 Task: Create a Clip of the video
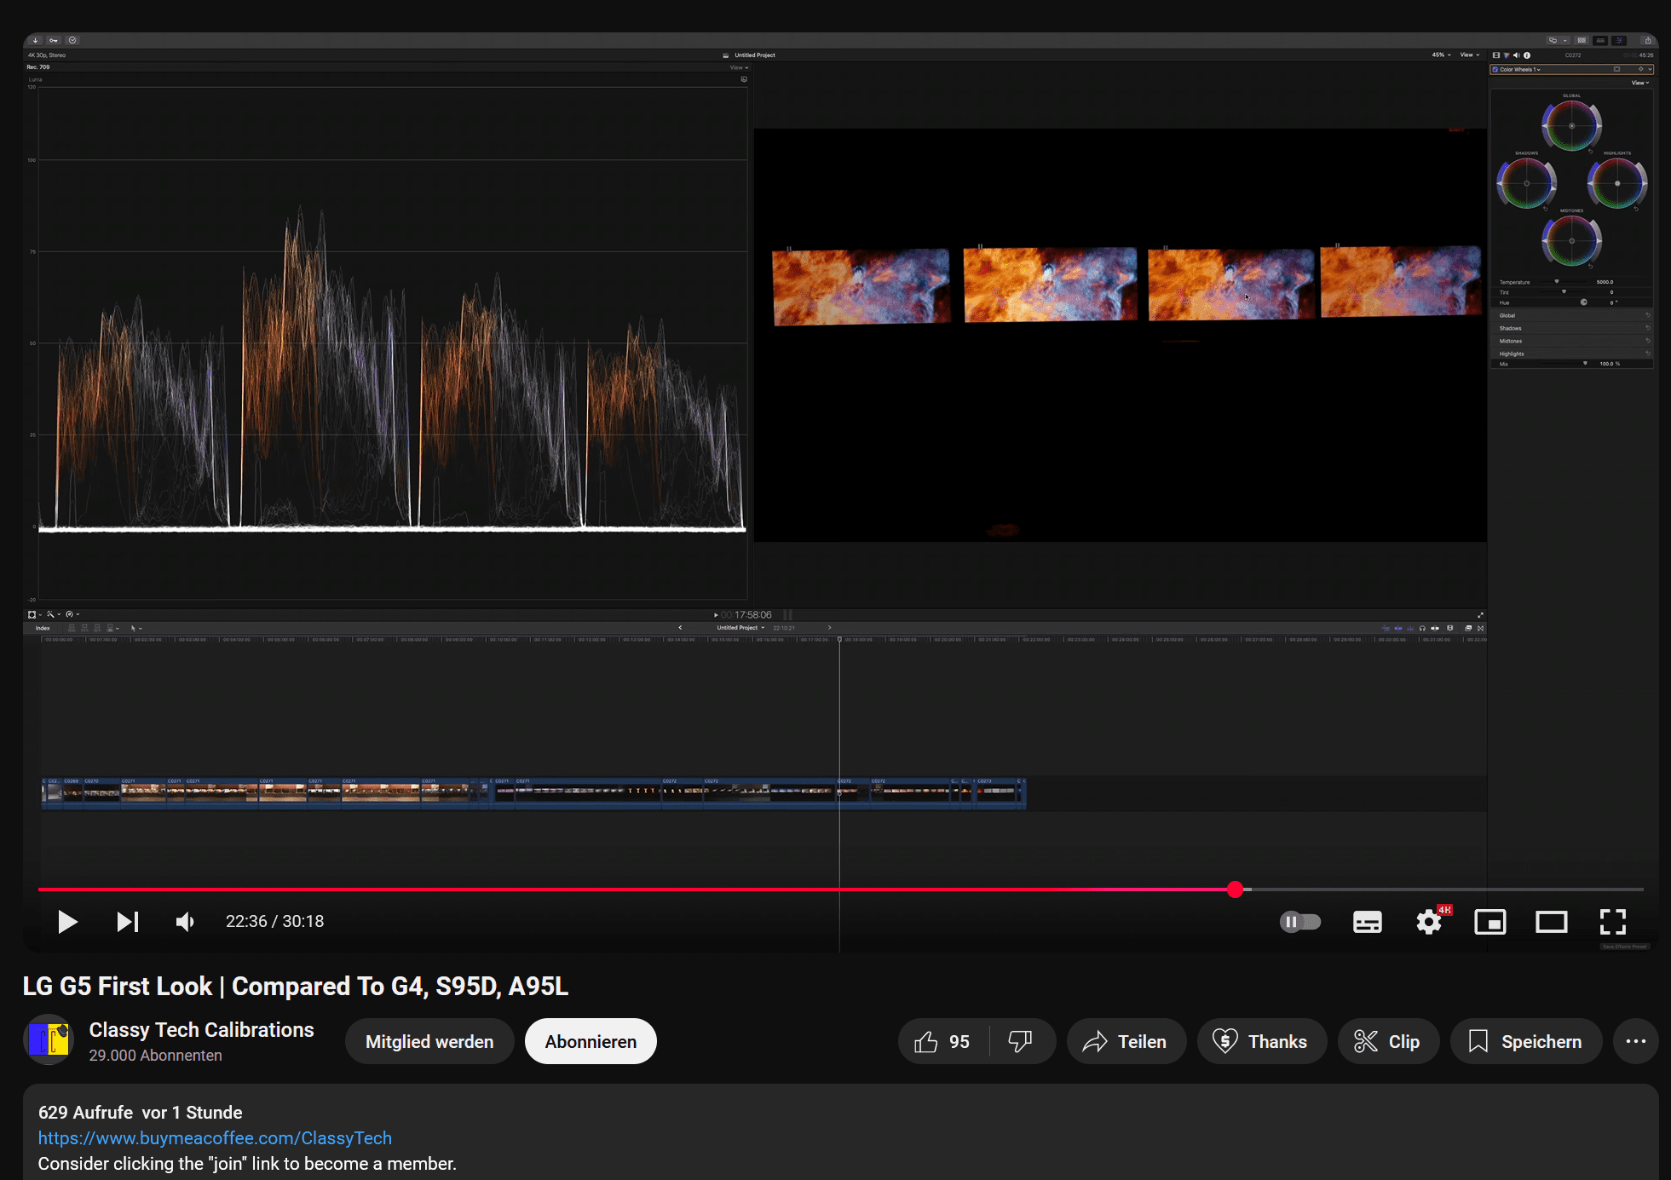pos(1387,1041)
